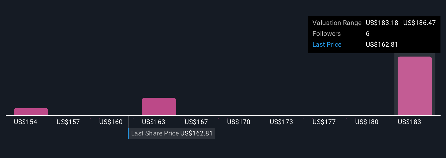Click the US$157 axis label
The width and height of the screenshot is (446, 158).
68,122
